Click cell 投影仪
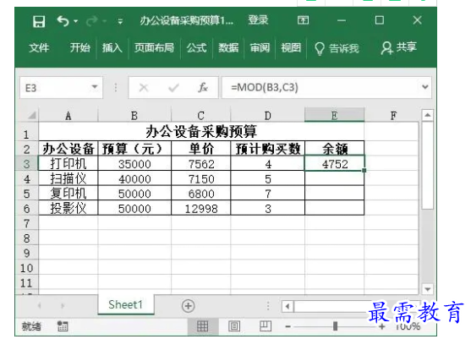Viewport: 471px width, 339px height. click(x=68, y=208)
